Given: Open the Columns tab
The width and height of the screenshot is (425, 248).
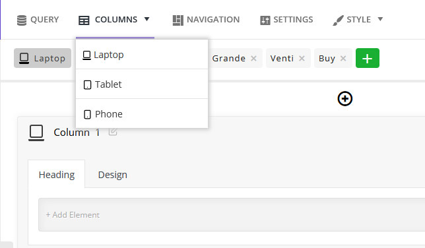Looking at the screenshot, I should coord(115,20).
